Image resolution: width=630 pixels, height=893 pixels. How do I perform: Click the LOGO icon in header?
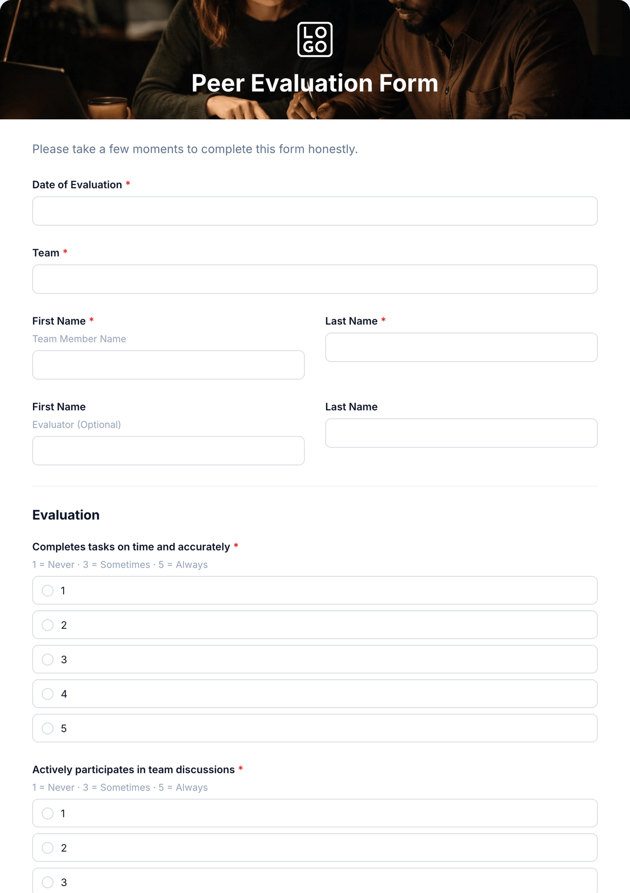(315, 39)
